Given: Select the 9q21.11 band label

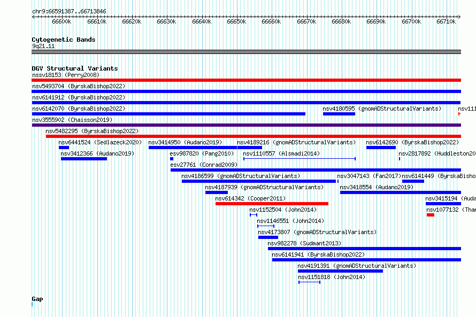Looking at the screenshot, I should coord(43,46).
